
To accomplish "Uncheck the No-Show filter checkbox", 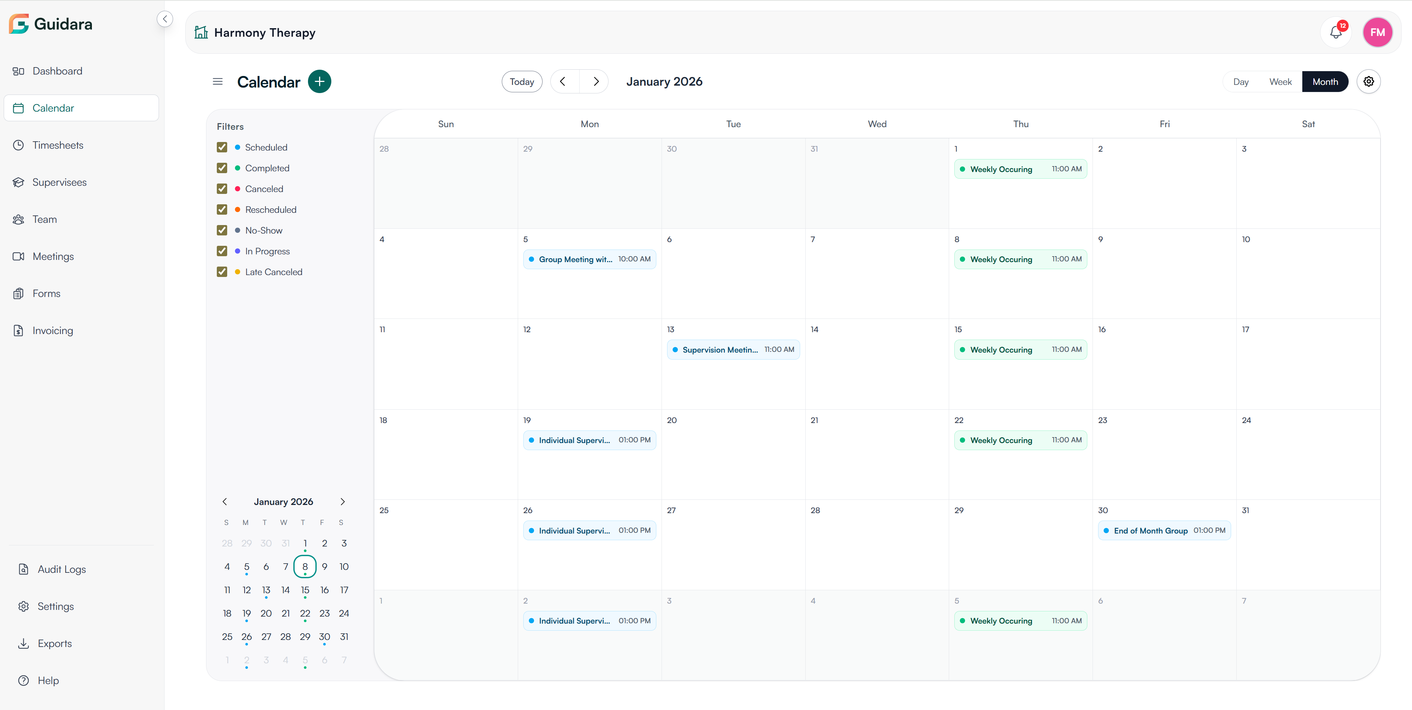I will pos(222,230).
